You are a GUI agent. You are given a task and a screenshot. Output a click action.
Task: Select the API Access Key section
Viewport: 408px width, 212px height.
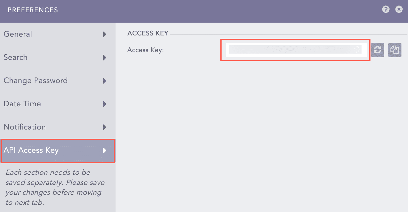[31, 150]
